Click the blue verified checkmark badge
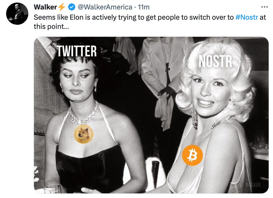 click(71, 7)
